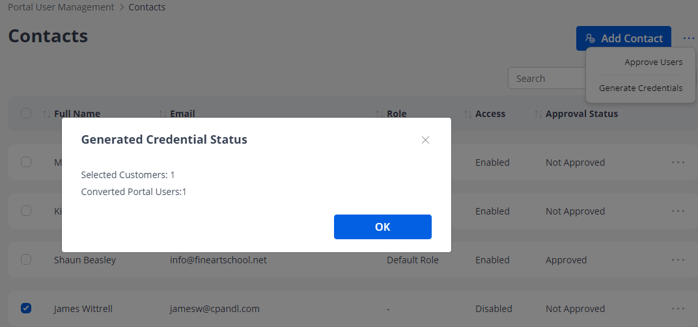
Task: Uncheck the James Wittrell row checkbox
Action: pyautogui.click(x=26, y=308)
